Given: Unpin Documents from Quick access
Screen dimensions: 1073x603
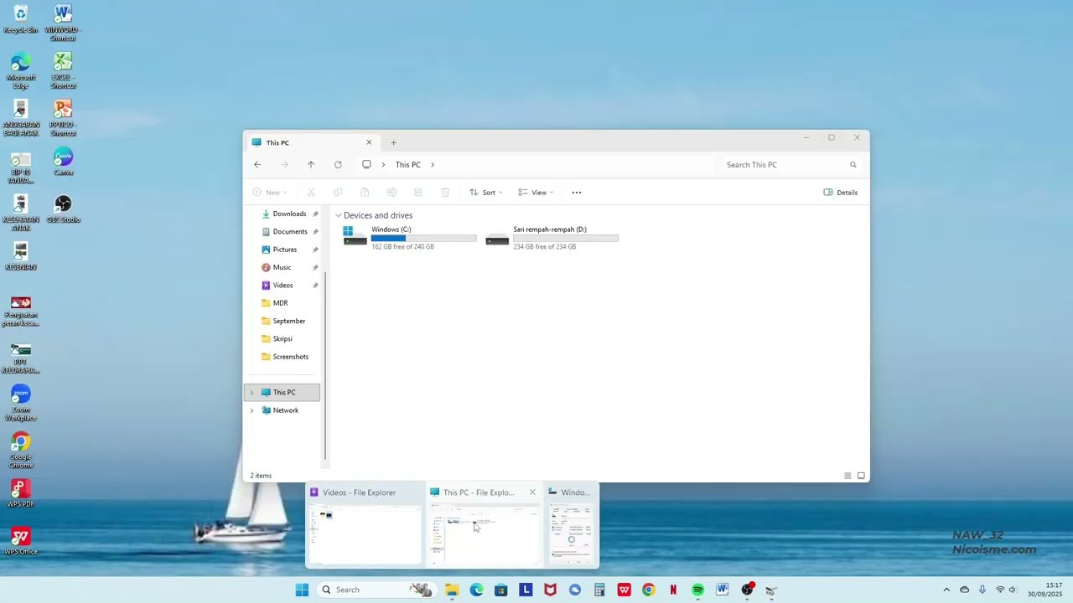Looking at the screenshot, I should click(x=315, y=232).
